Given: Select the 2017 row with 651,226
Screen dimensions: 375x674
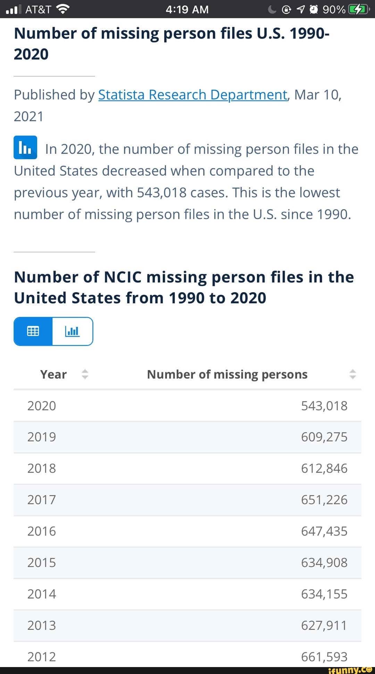Looking at the screenshot, I should [x=187, y=500].
